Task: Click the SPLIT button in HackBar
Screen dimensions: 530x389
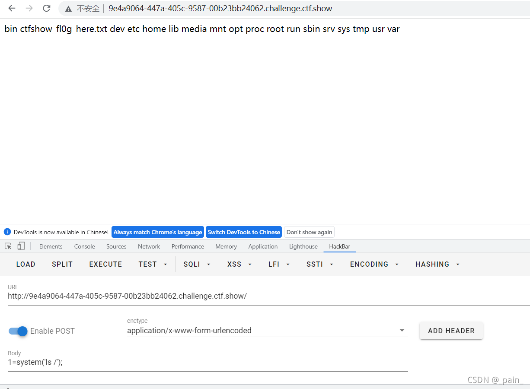Action: [62, 264]
